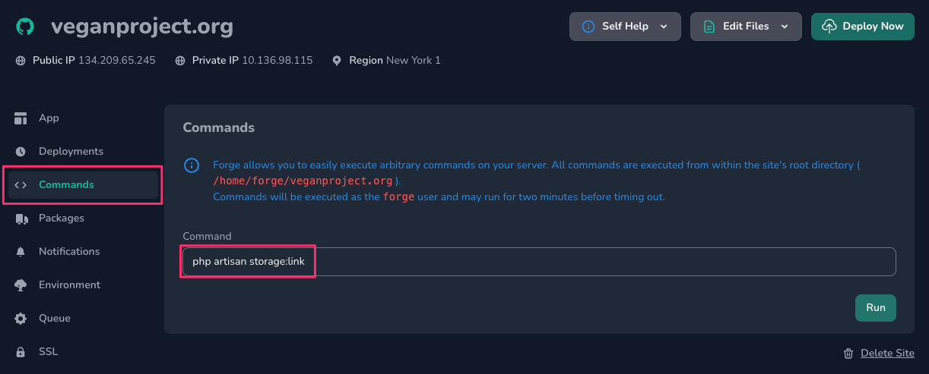
Task: Click the Queue gear icon
Action: point(21,319)
